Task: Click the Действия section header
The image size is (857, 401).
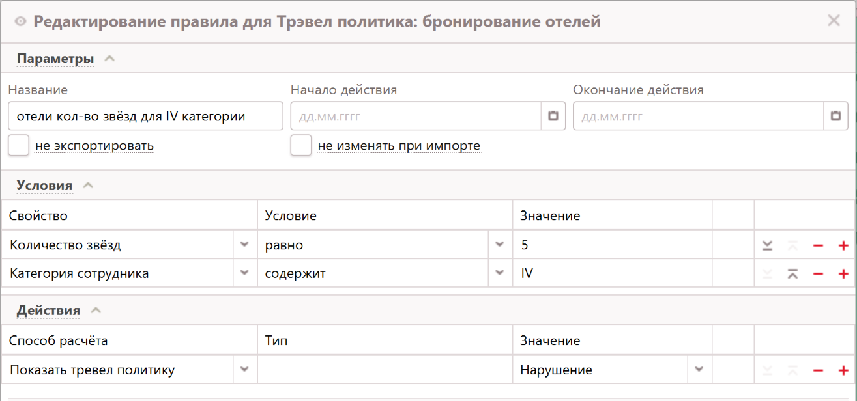Action: (x=48, y=311)
